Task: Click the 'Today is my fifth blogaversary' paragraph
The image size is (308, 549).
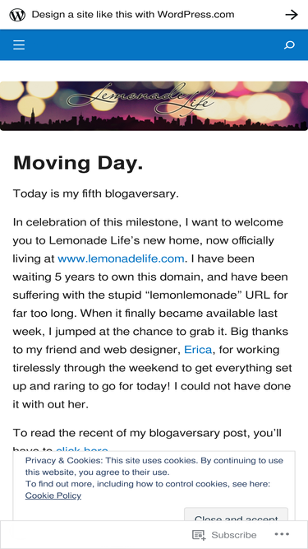Action: click(x=95, y=193)
